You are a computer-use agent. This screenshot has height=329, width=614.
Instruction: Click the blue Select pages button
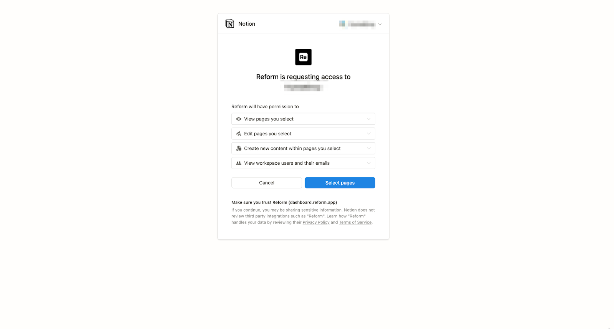(x=340, y=183)
